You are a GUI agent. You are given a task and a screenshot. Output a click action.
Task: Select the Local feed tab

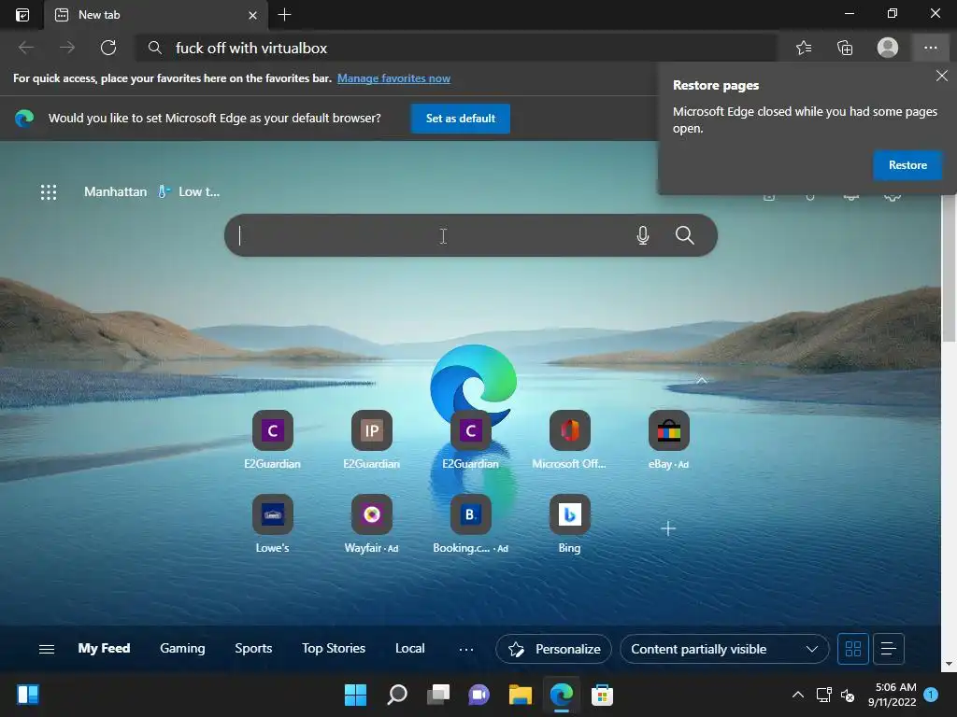pyautogui.click(x=409, y=648)
